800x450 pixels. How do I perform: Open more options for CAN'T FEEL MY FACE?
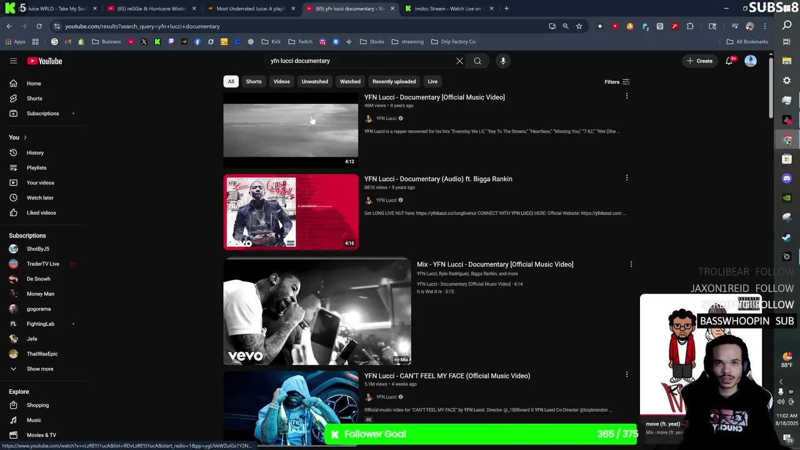point(627,374)
